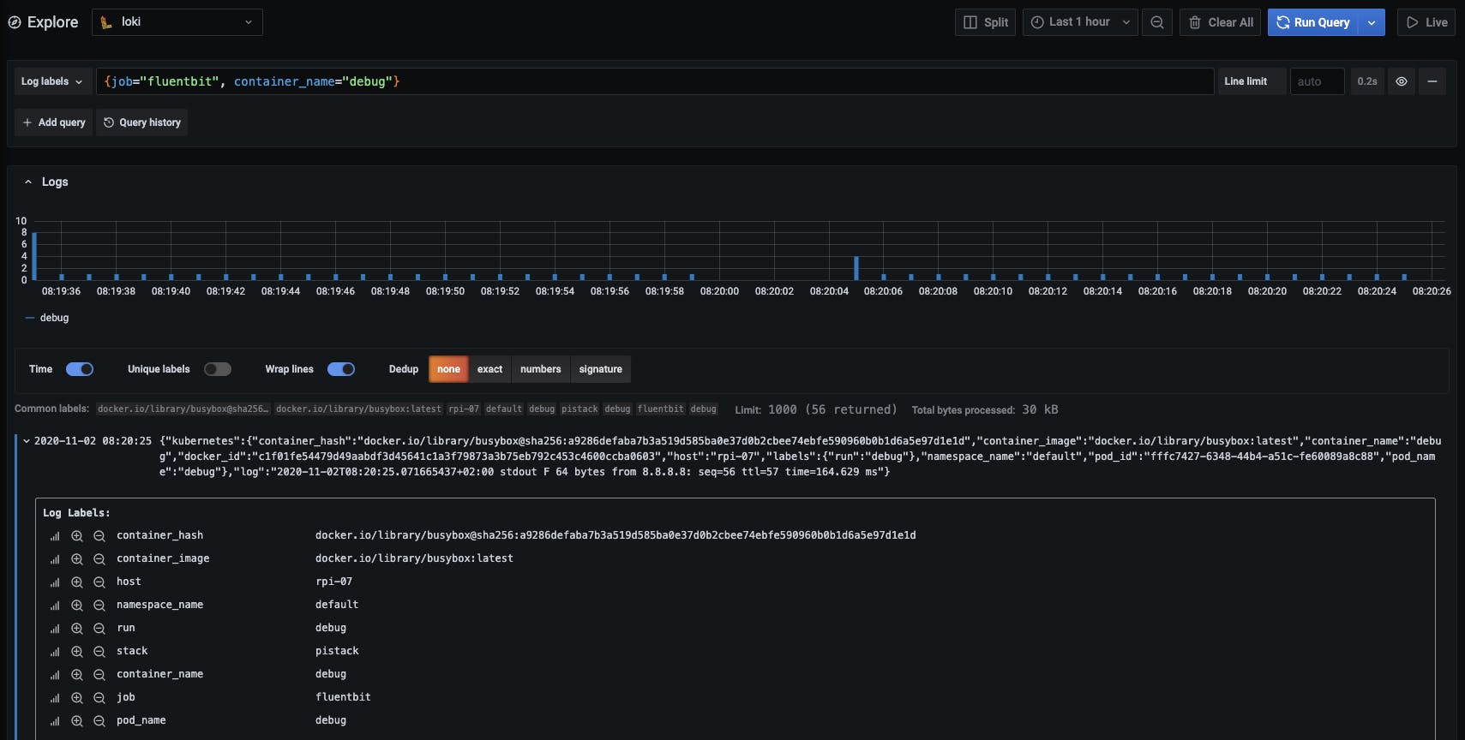The height and width of the screenshot is (740, 1465).
Task: Filter out host rpi-07 value
Action: tap(99, 582)
